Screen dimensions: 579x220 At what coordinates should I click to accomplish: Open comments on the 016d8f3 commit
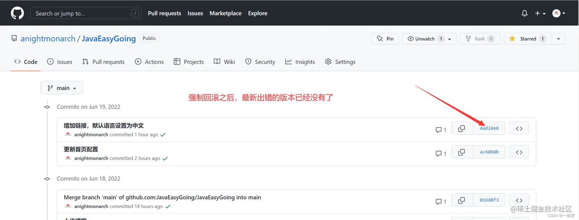(441, 202)
